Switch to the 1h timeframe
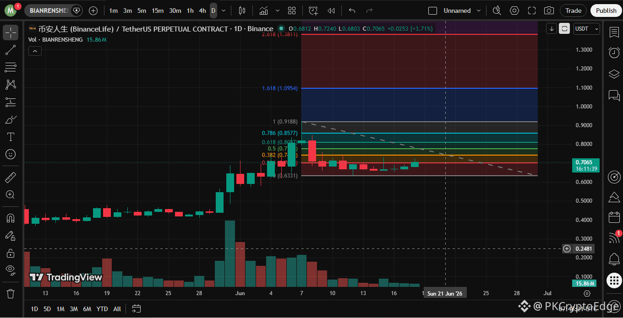 [x=190, y=10]
